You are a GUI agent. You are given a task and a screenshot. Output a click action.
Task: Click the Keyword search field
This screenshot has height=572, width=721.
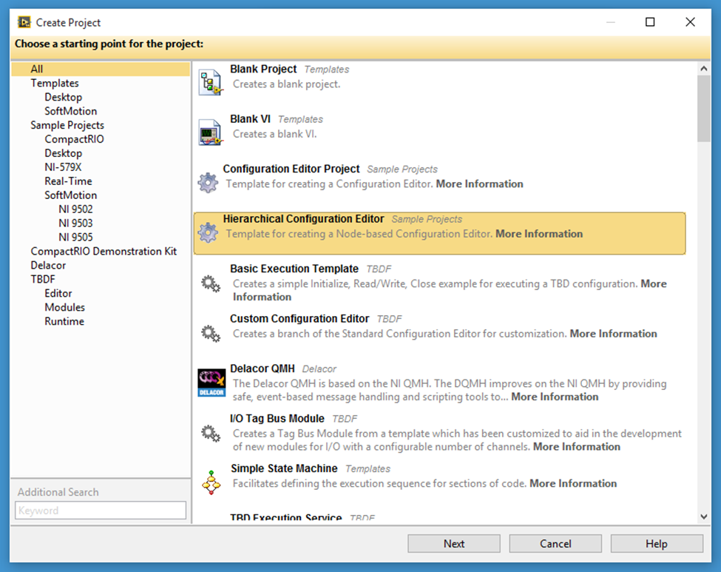101,511
